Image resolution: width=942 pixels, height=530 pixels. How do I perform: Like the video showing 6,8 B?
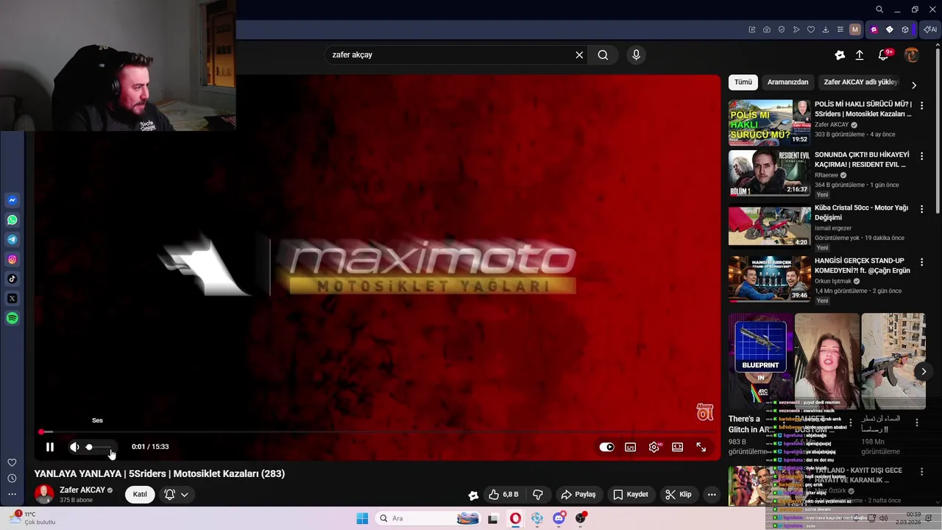pos(503,495)
